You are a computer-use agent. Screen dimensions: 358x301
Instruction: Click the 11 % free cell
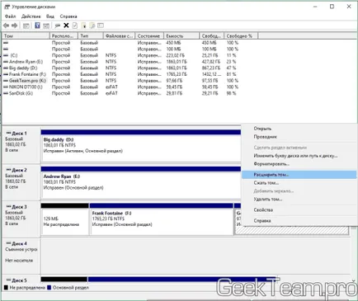[x=231, y=55]
